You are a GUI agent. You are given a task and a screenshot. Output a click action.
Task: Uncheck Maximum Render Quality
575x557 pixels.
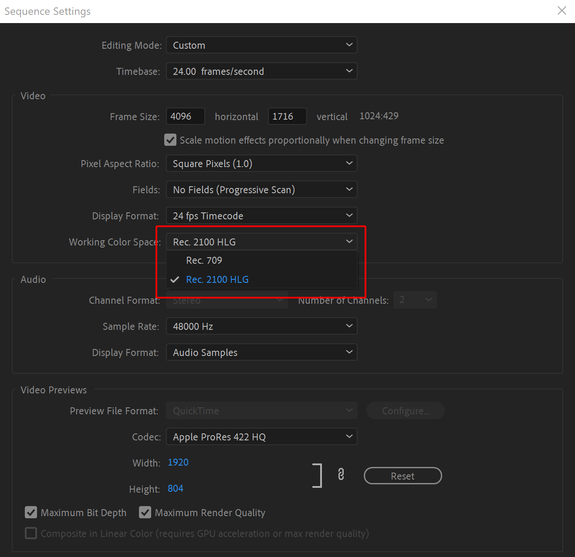pos(145,513)
